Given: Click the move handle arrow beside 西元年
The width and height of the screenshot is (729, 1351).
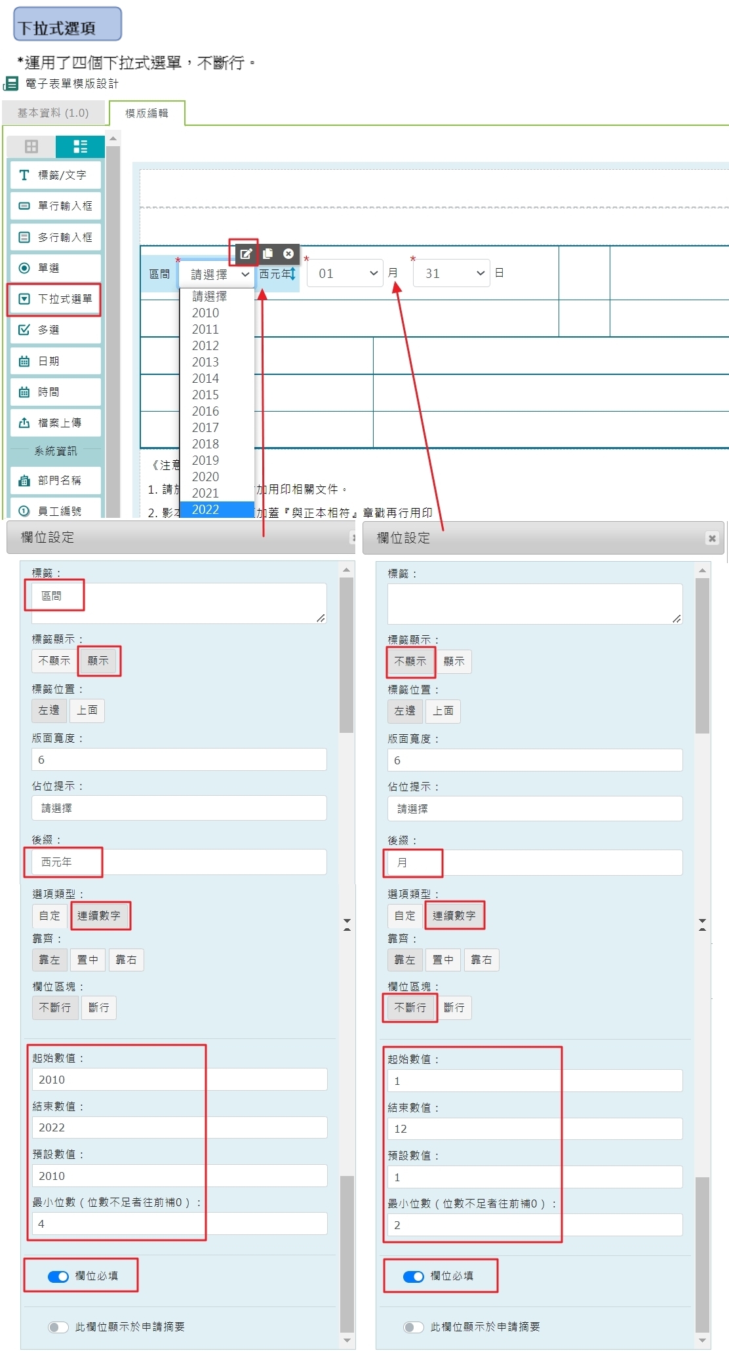Looking at the screenshot, I should pos(292,274).
